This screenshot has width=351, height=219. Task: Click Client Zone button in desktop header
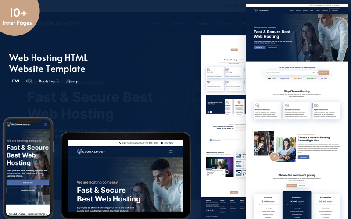[x=335, y=10]
